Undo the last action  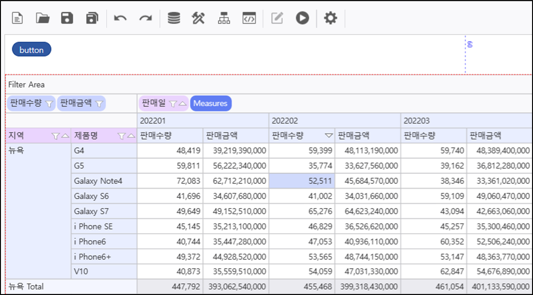(120, 19)
